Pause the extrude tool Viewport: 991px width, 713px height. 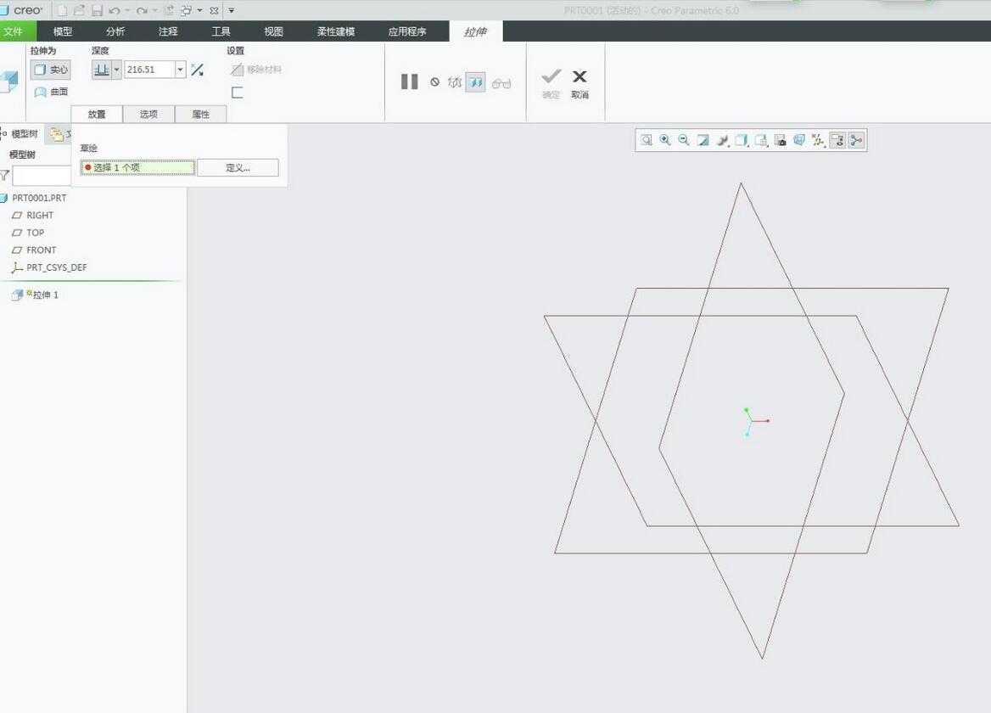pos(410,81)
